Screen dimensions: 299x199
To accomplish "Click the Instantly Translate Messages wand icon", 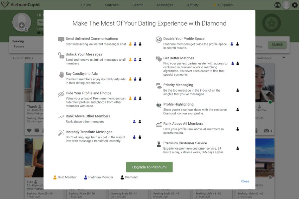I will (61, 133).
